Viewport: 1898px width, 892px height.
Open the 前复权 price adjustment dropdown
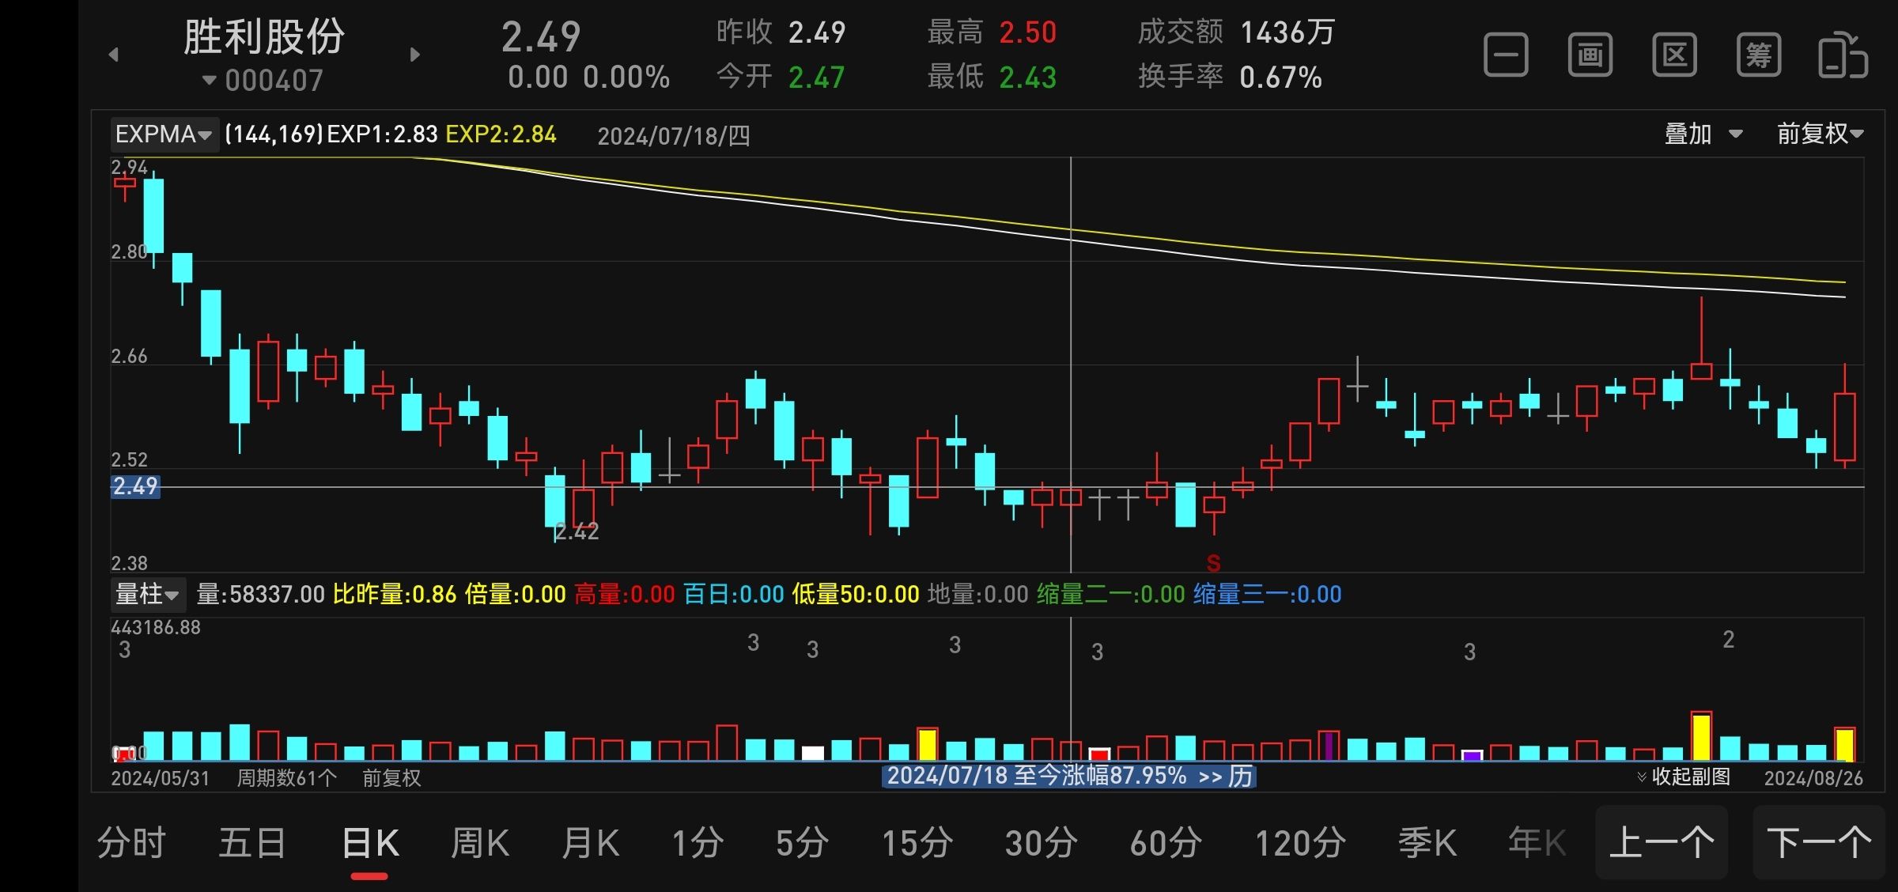1820,134
